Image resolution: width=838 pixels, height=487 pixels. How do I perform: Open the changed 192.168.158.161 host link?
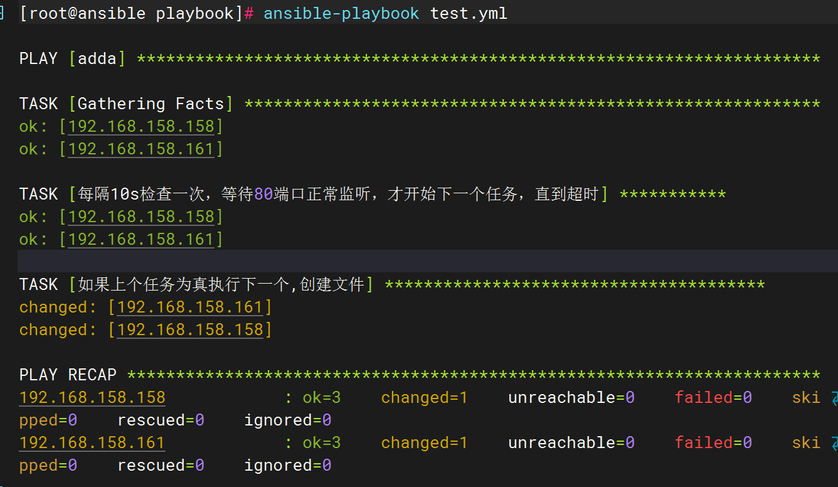[x=190, y=308]
